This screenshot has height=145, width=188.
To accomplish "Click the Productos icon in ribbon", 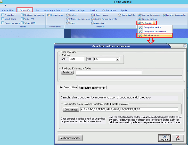I will click(x=3, y=15).
